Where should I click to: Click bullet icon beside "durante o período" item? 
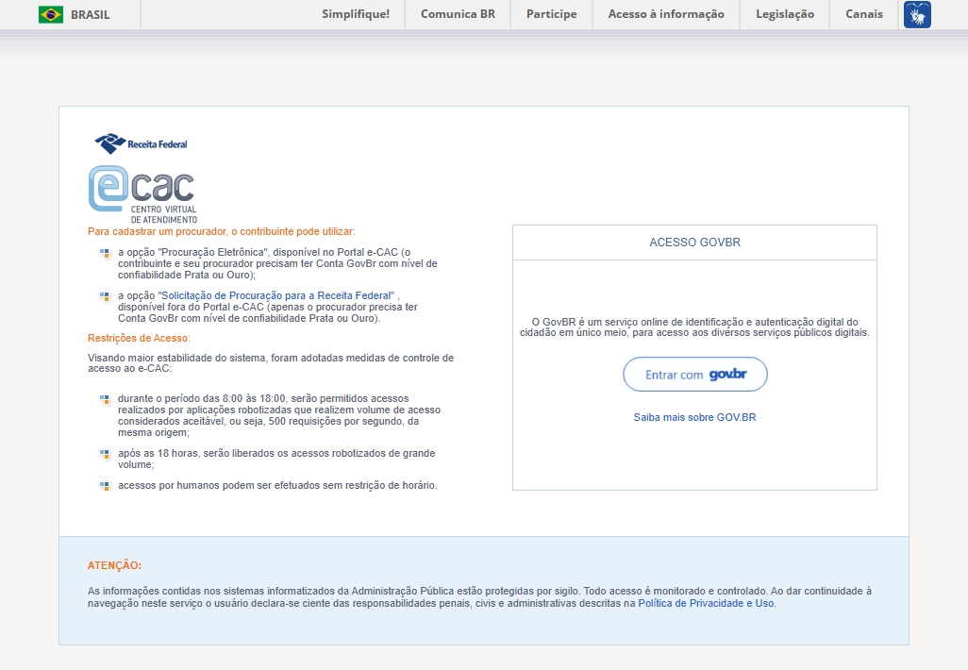point(105,399)
